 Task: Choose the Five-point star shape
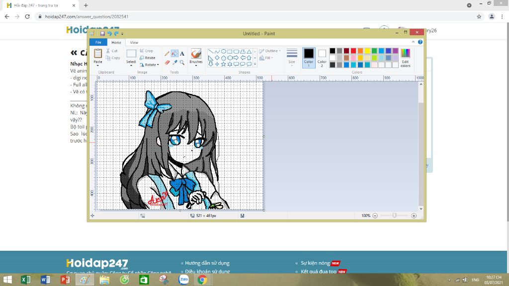tap(223, 64)
